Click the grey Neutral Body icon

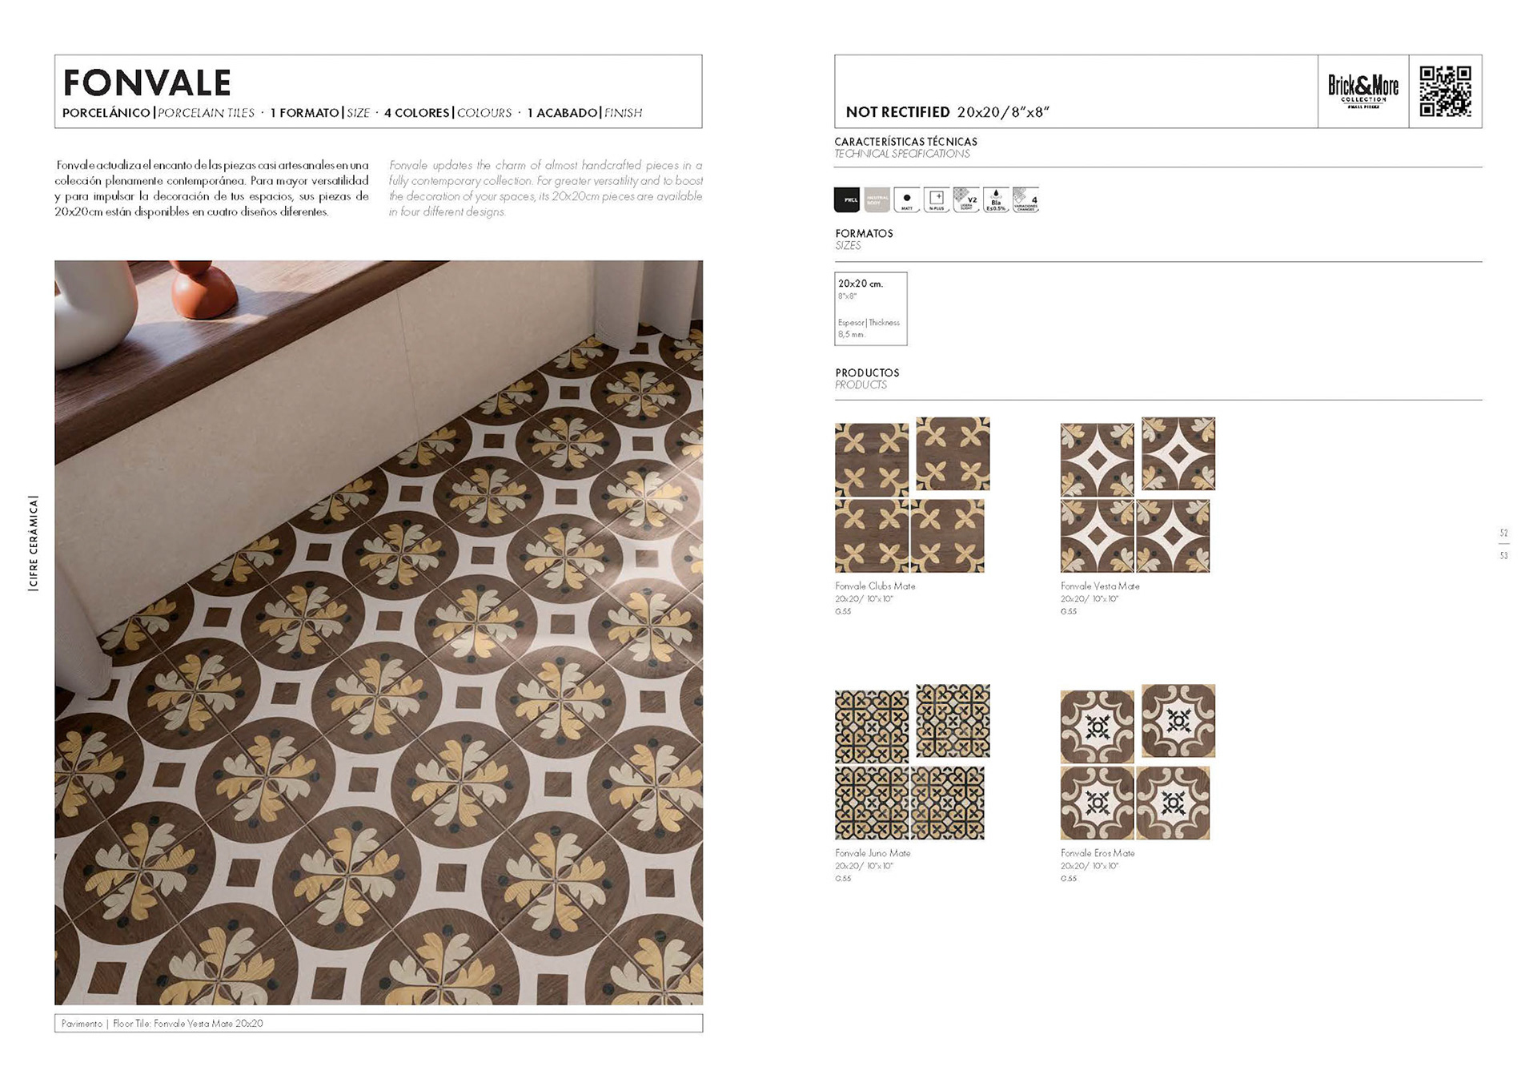pos(877,200)
